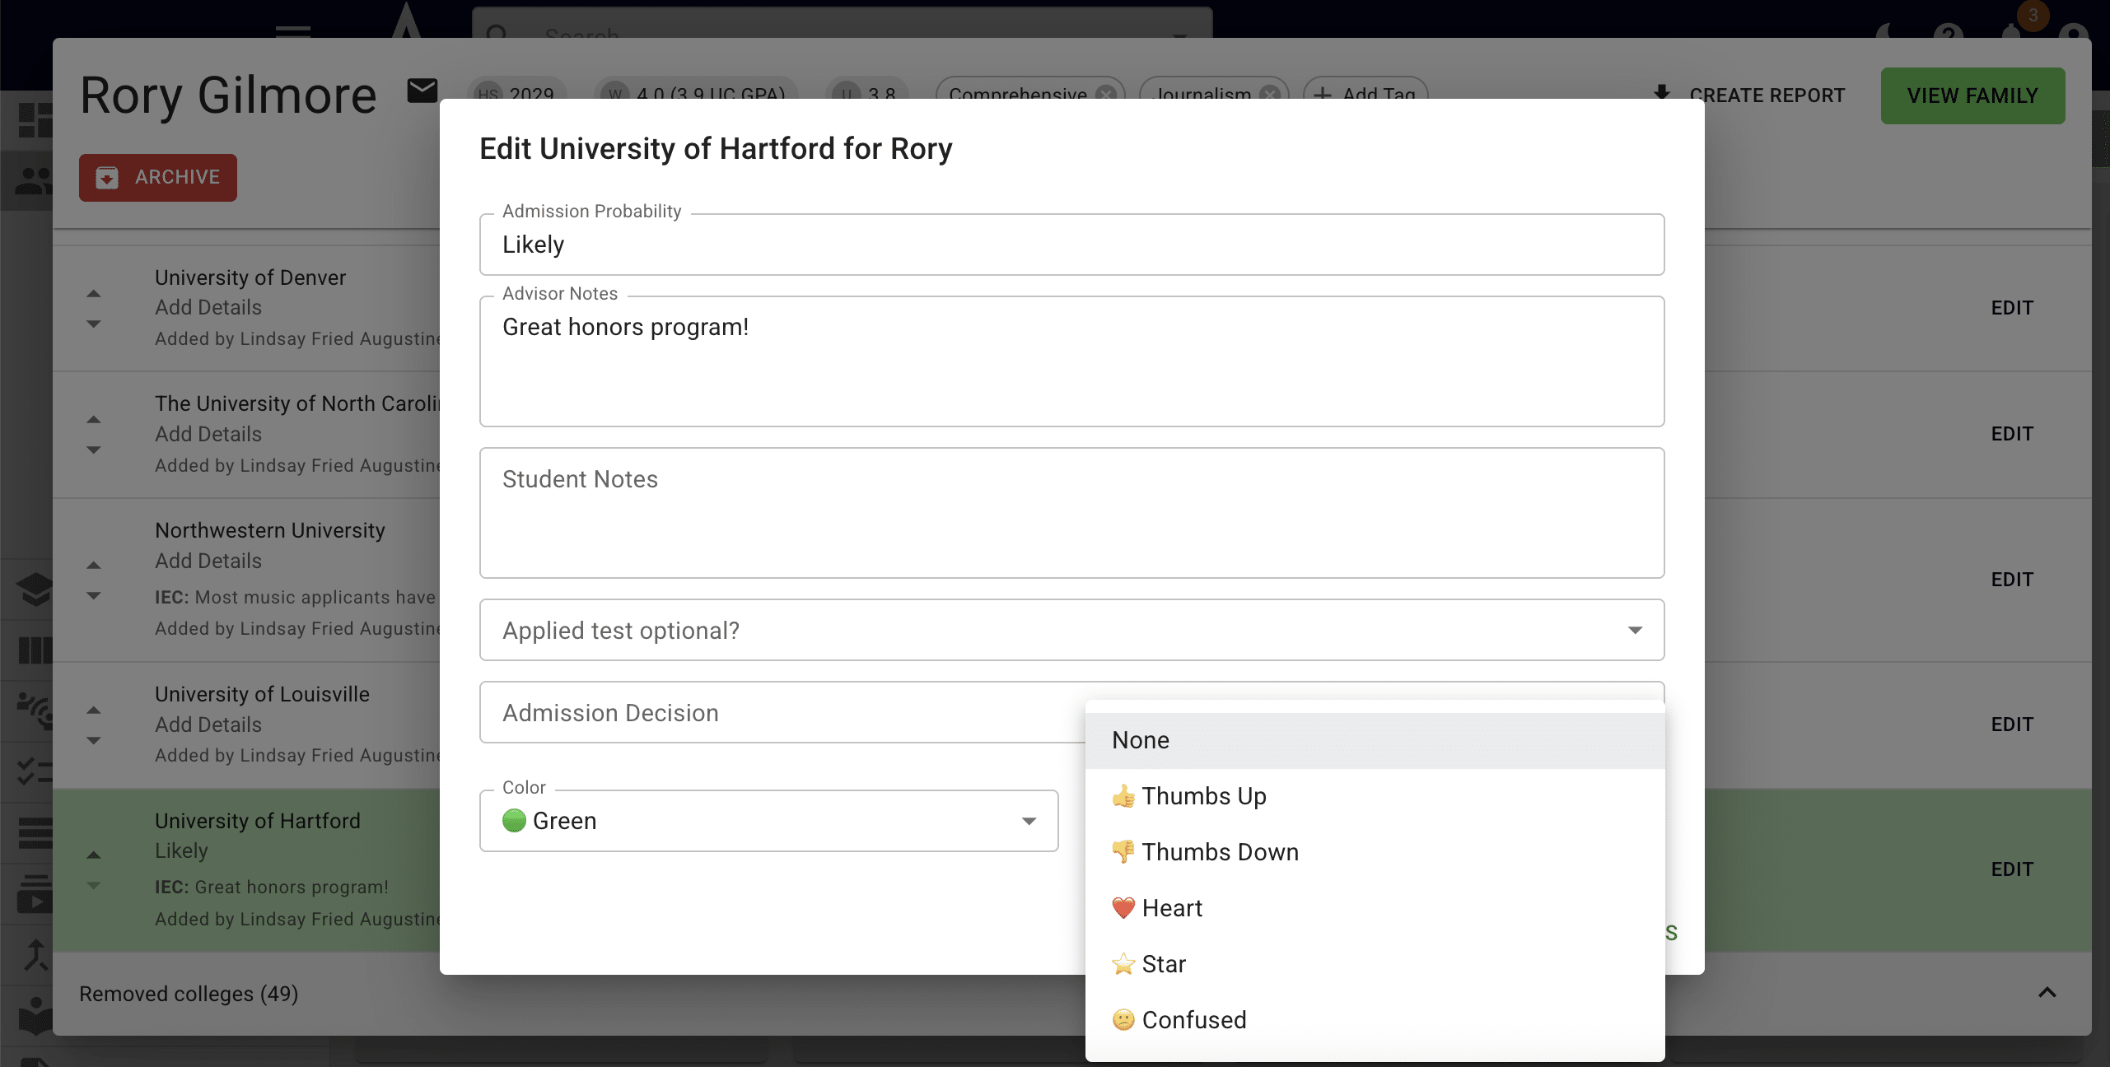Move University of Hartford up with arrow
2110x1067 pixels.
[x=94, y=855]
